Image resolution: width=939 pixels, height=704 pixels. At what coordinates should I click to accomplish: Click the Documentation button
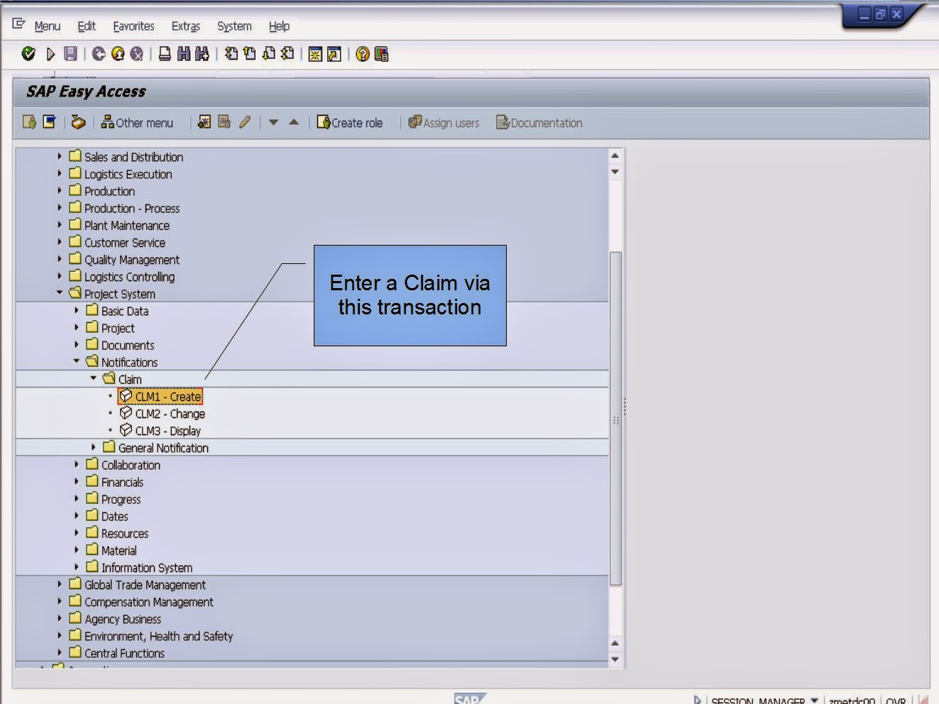[x=539, y=122]
